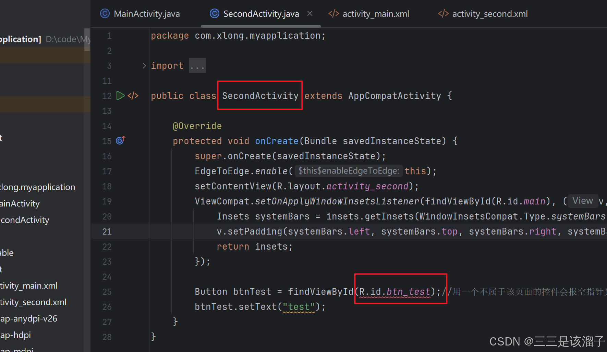Click the @Override annotation on line 14
The height and width of the screenshot is (352, 607).
pyautogui.click(x=197, y=126)
